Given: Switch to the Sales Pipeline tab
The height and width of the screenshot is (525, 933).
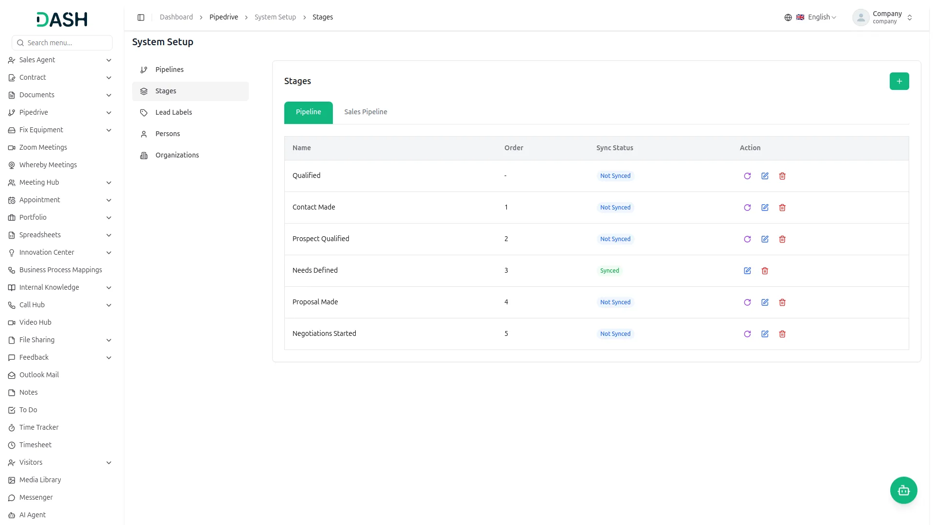Looking at the screenshot, I should 365,112.
